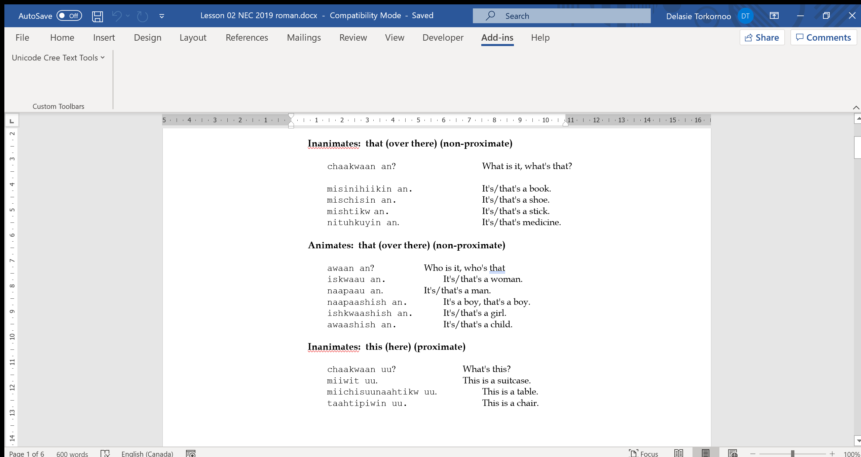Click the underlined word 'that'
The image size is (861, 457).
(497, 268)
